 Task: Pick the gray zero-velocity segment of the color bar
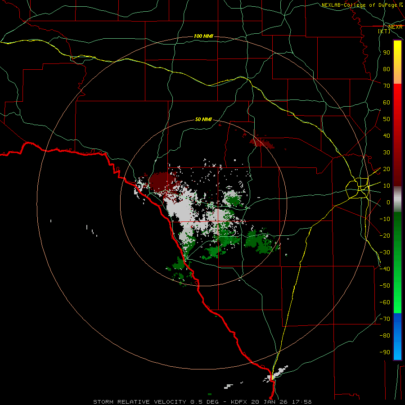[397, 199]
